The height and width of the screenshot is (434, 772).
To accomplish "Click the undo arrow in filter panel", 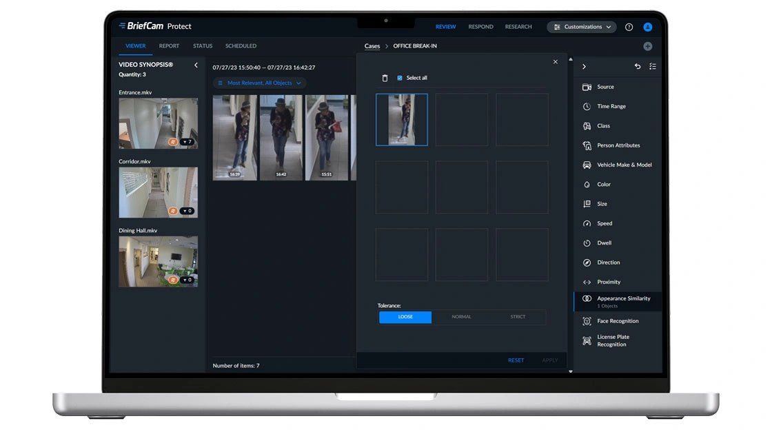I will coord(638,67).
